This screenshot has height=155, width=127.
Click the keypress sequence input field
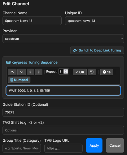pyautogui.click(x=63, y=91)
